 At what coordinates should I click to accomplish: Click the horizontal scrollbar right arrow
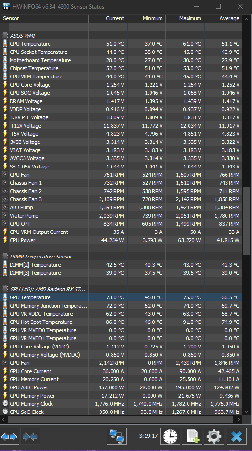239,419
